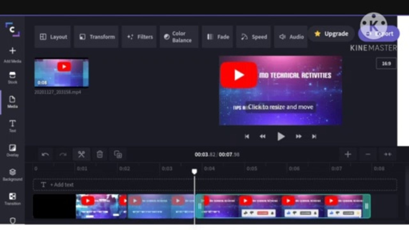Open the Stock library in sidebar
The width and height of the screenshot is (409, 230).
click(x=12, y=78)
